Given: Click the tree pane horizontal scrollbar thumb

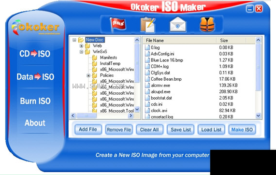Looking at the screenshot, I should (x=87, y=116).
